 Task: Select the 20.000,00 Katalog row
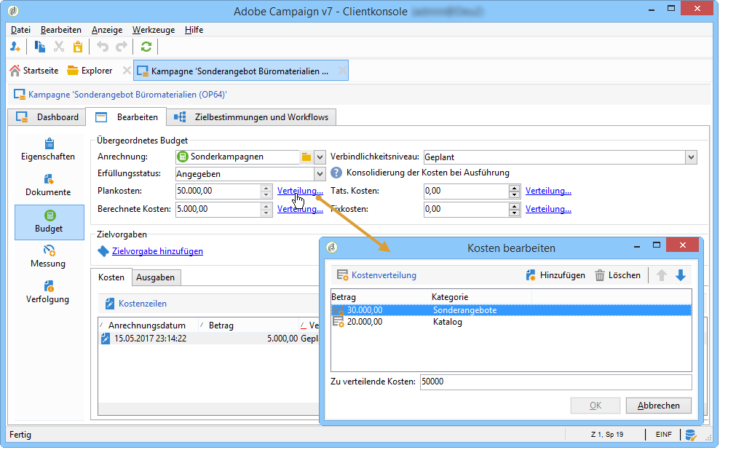(511, 322)
